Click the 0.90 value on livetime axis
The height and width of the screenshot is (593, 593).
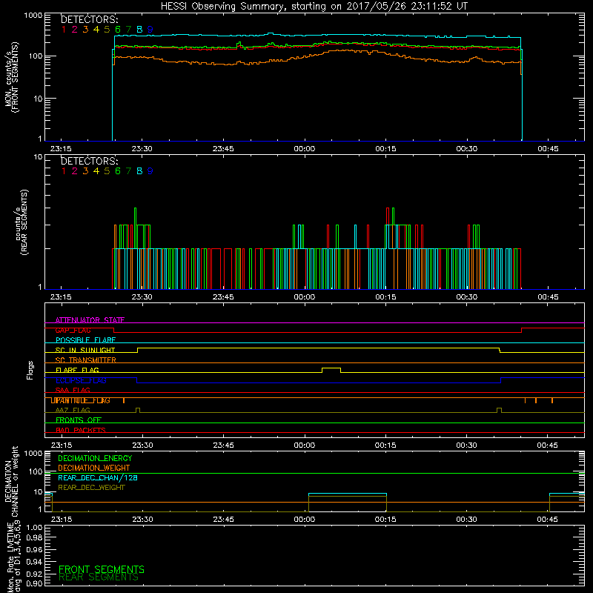(34, 583)
